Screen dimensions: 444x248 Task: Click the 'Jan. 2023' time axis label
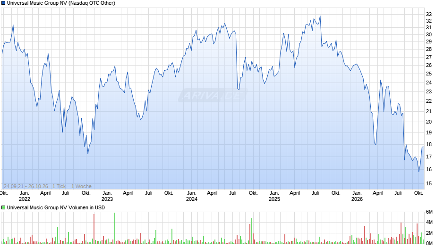pos(107,196)
